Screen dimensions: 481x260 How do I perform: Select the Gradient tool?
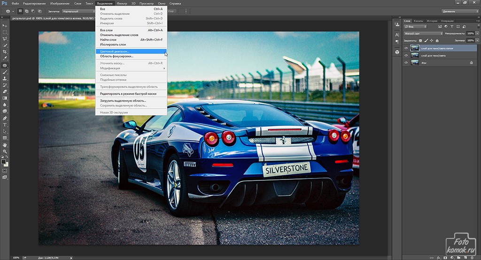pyautogui.click(x=5, y=98)
